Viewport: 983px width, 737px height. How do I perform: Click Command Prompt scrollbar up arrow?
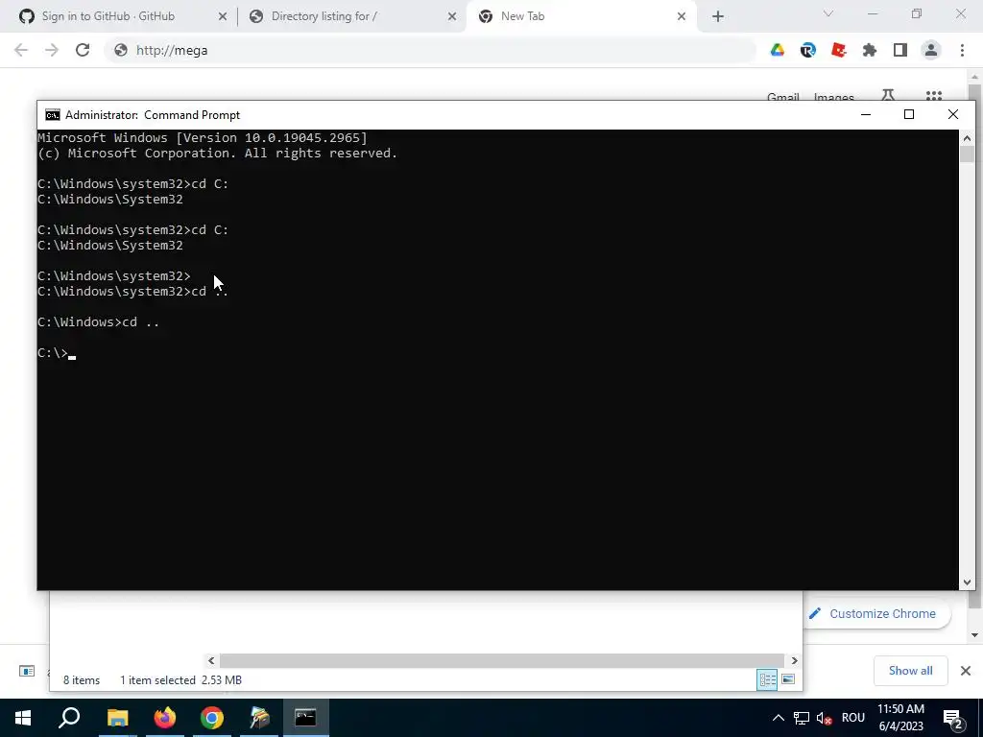(967, 138)
